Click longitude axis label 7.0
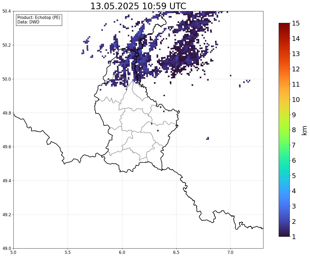This screenshot has height=257, width=310. pos(231,253)
